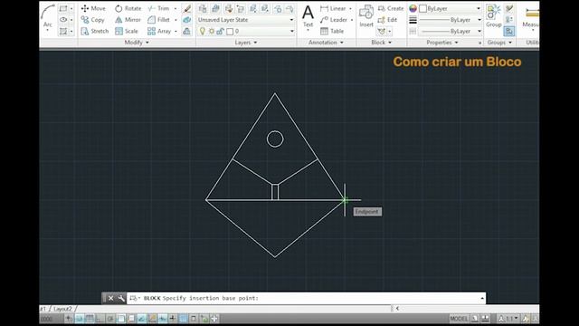
Task: Click the Trim tool
Action: coord(158,8)
